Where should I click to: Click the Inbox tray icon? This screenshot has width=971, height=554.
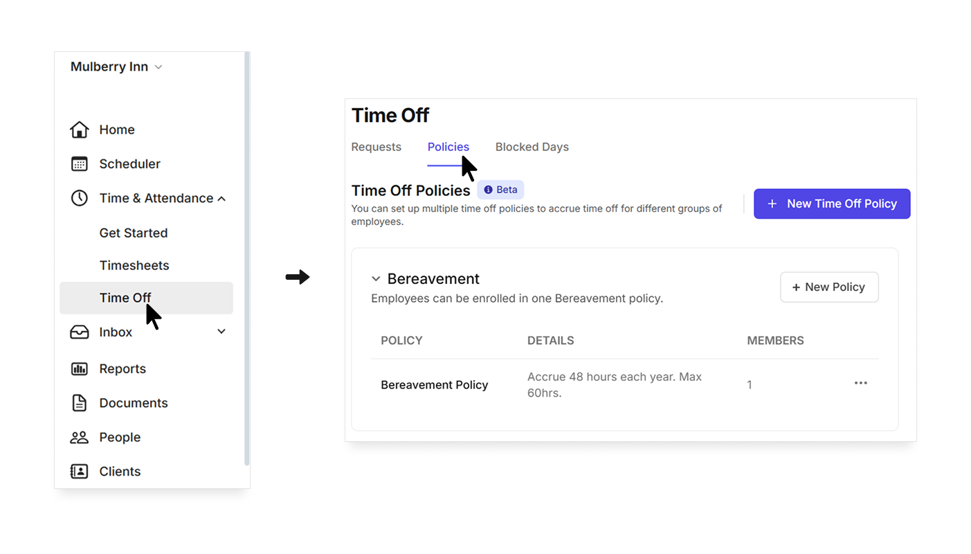pyautogui.click(x=80, y=332)
